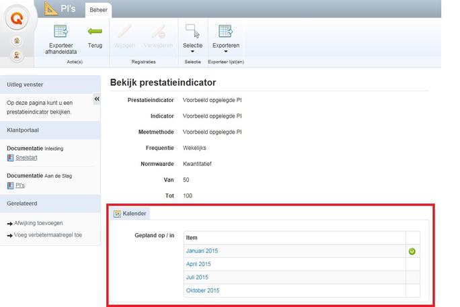Click the orange Q application logo

coord(18,17)
